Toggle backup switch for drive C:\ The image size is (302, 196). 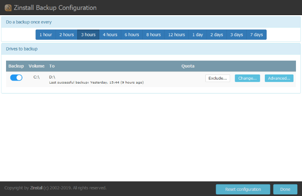[x=16, y=78]
